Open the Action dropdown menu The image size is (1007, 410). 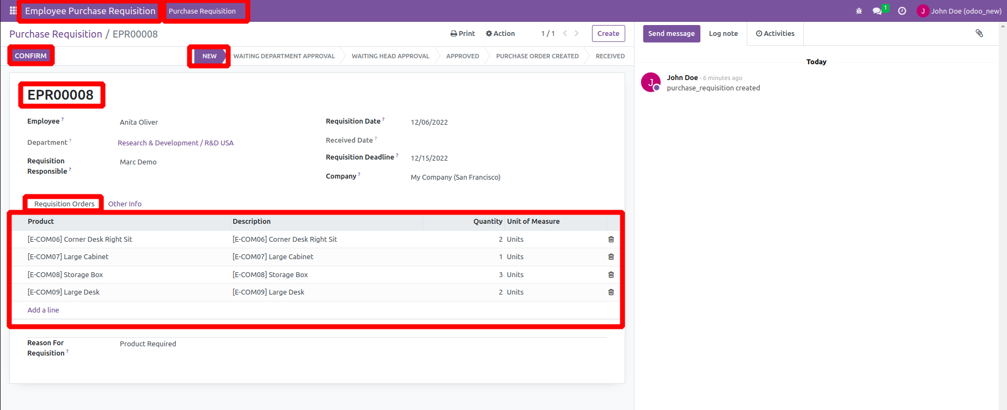tap(500, 33)
